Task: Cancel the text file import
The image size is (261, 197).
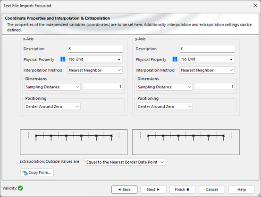Action: [x=212, y=189]
